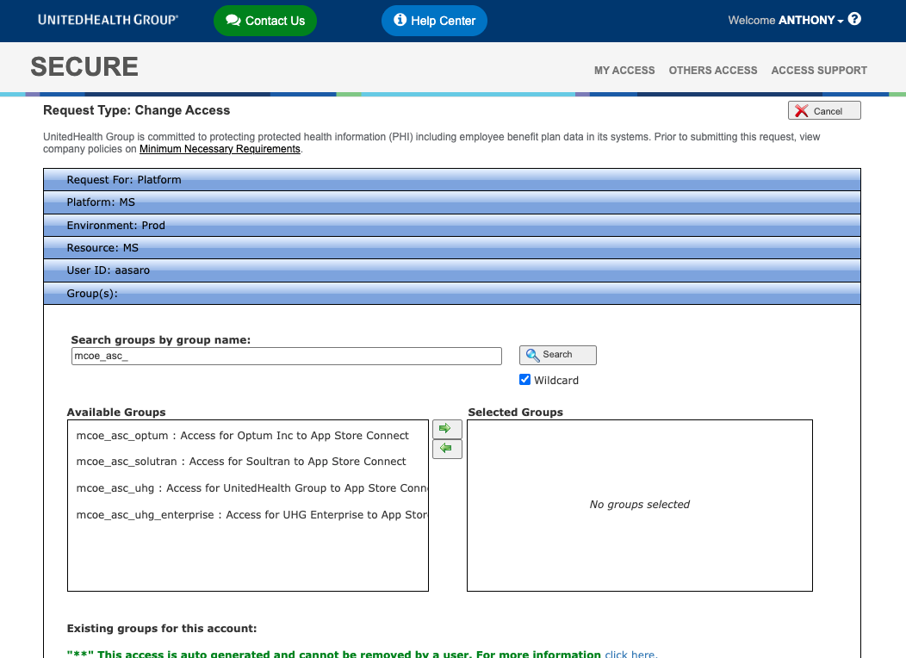The height and width of the screenshot is (658, 906).
Task: Expand the Request For: Platform section
Action: 452,180
